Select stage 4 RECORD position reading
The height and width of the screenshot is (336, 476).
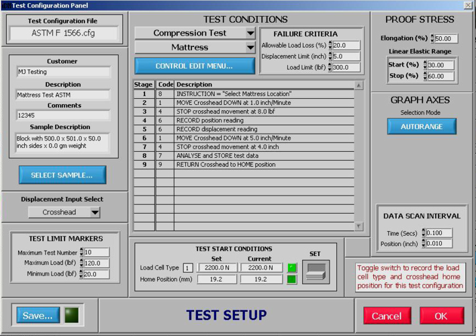click(244, 120)
